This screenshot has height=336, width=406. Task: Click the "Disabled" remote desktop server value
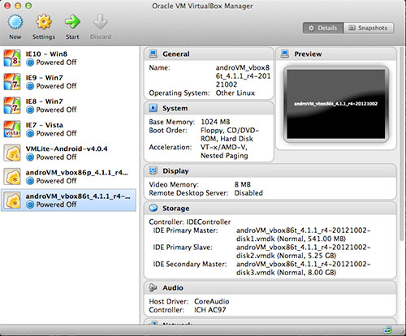[248, 193]
